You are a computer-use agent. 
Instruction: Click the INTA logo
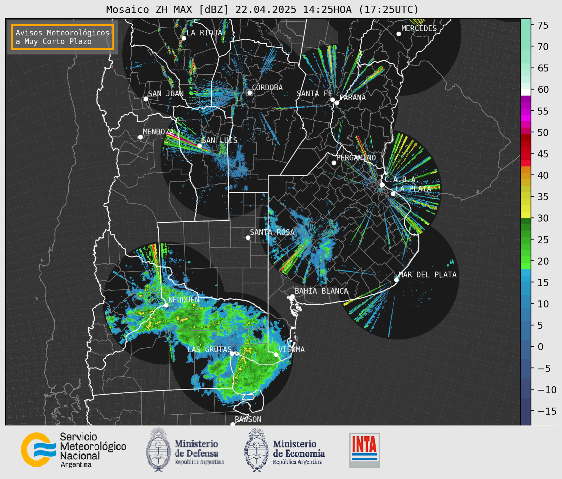coord(364,450)
